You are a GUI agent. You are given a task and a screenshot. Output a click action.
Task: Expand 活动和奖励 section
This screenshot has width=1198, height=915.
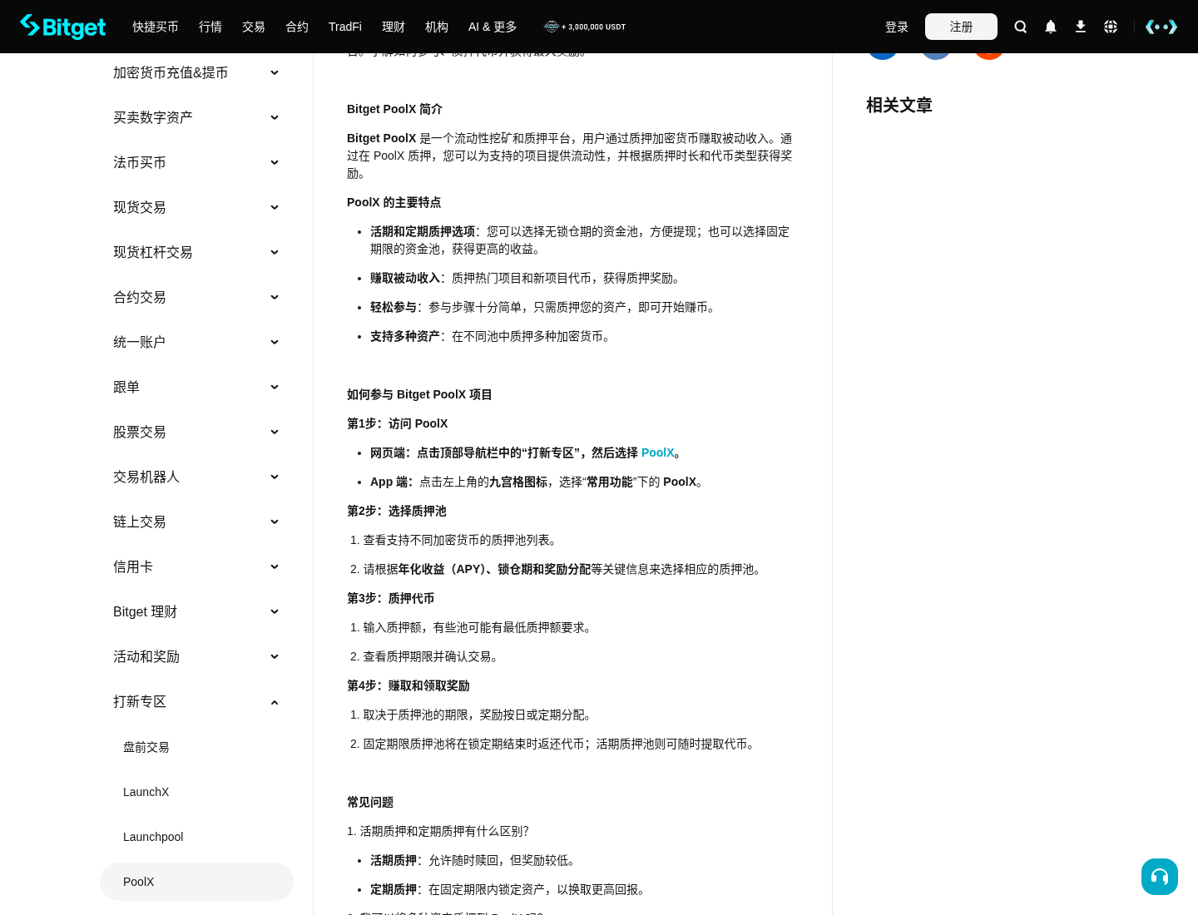pyautogui.click(x=196, y=656)
